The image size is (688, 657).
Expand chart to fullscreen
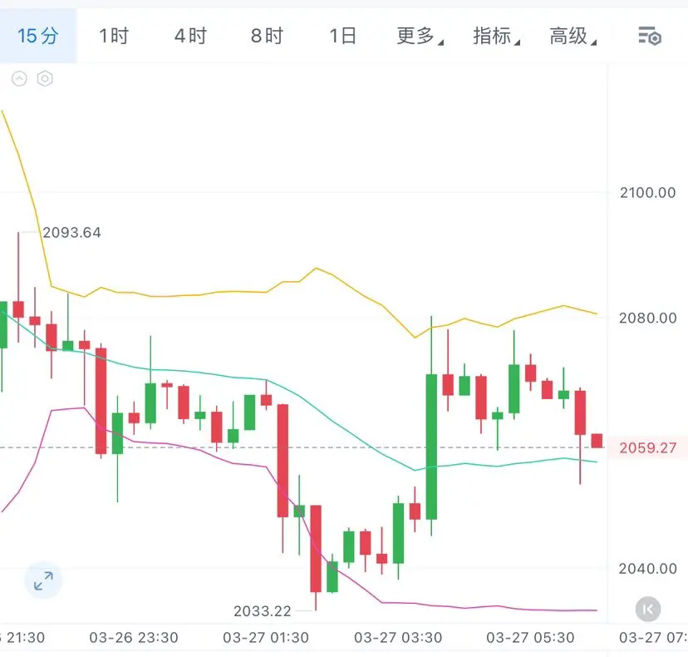tap(43, 581)
